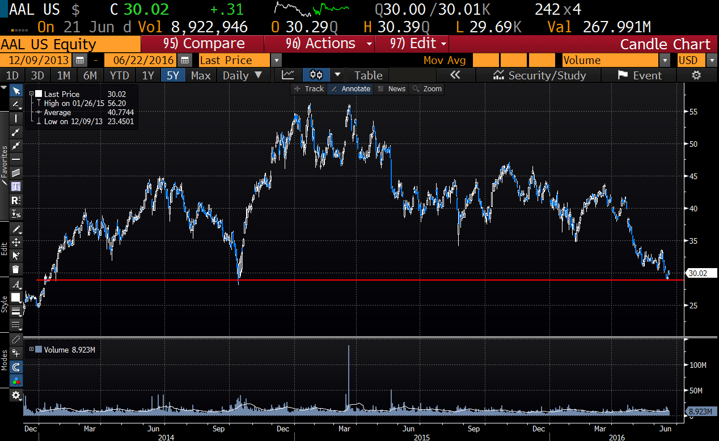Click the Security/Study button
719x441 pixels.
[539, 75]
